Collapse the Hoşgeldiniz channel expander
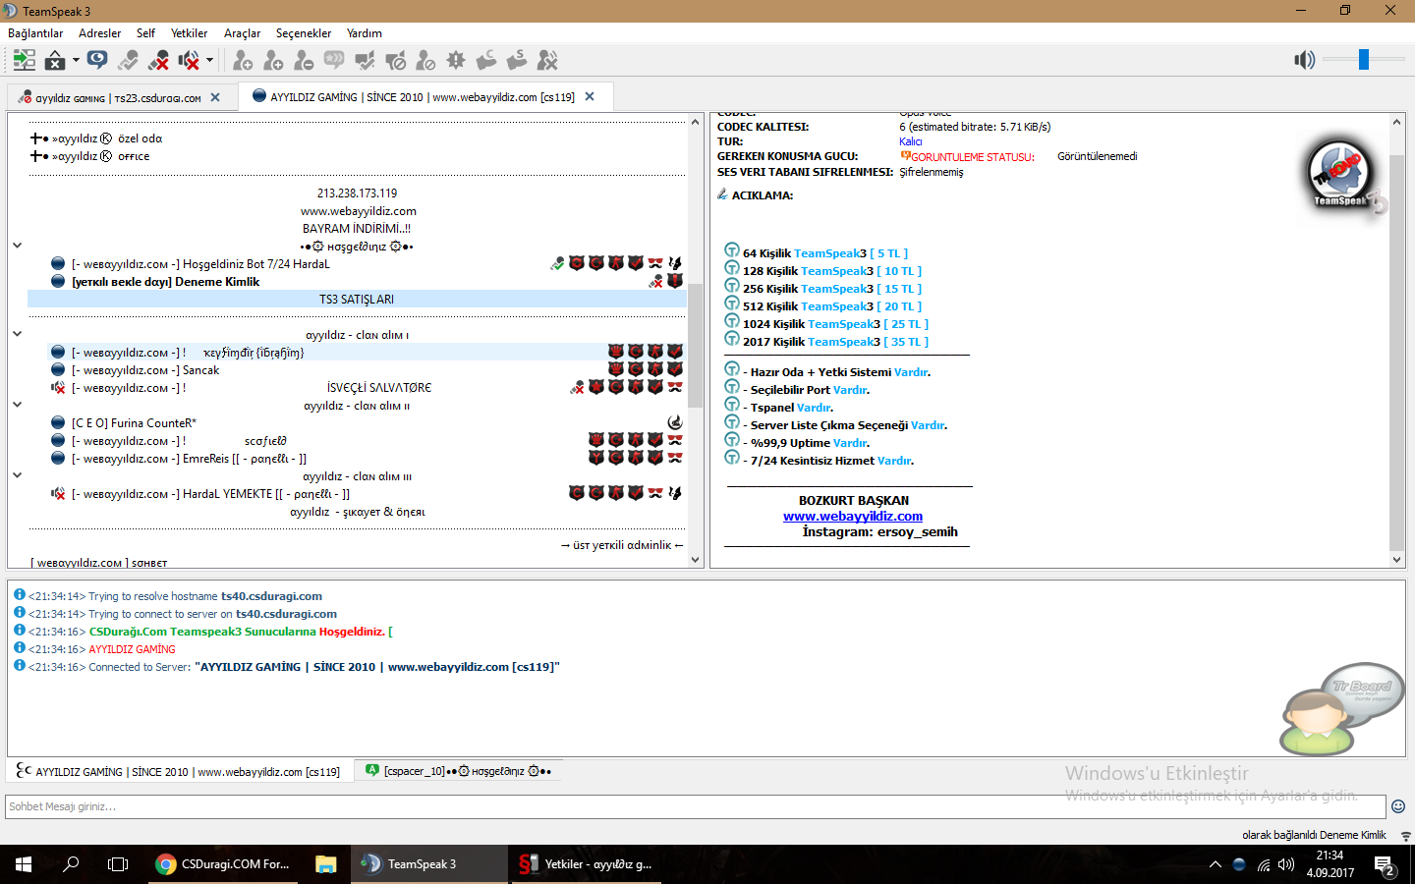The height and width of the screenshot is (884, 1415). pyautogui.click(x=17, y=246)
